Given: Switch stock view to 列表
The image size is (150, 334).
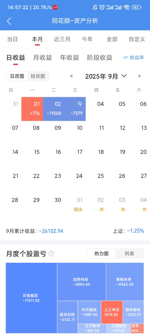Looking at the screenshot, I should (129, 254).
